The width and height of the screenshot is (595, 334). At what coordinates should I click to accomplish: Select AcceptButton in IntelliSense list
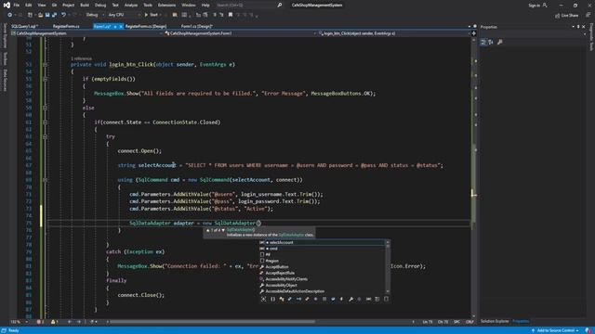click(x=322, y=266)
